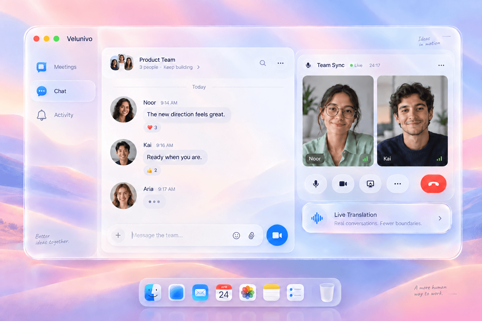The image size is (482, 321).
Task: Mute the microphone in the call
Action: coord(316,184)
